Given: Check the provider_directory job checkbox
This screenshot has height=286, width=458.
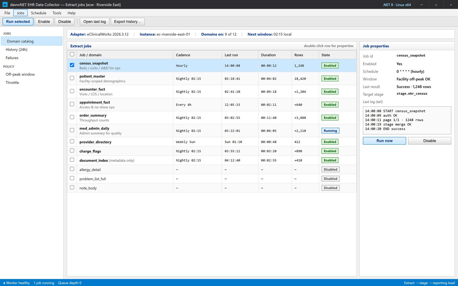Looking at the screenshot, I should [x=72, y=141].
